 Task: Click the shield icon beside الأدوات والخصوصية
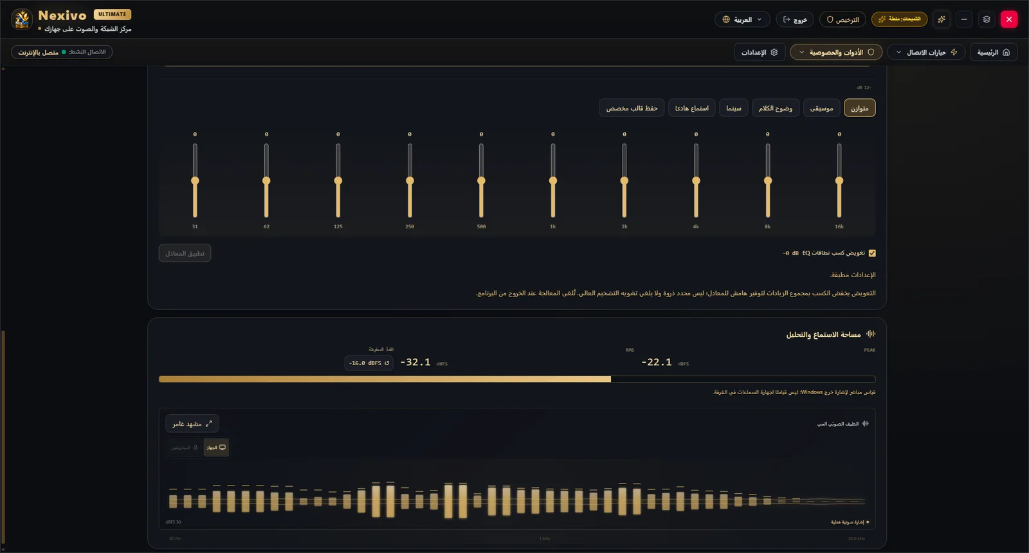pos(871,52)
